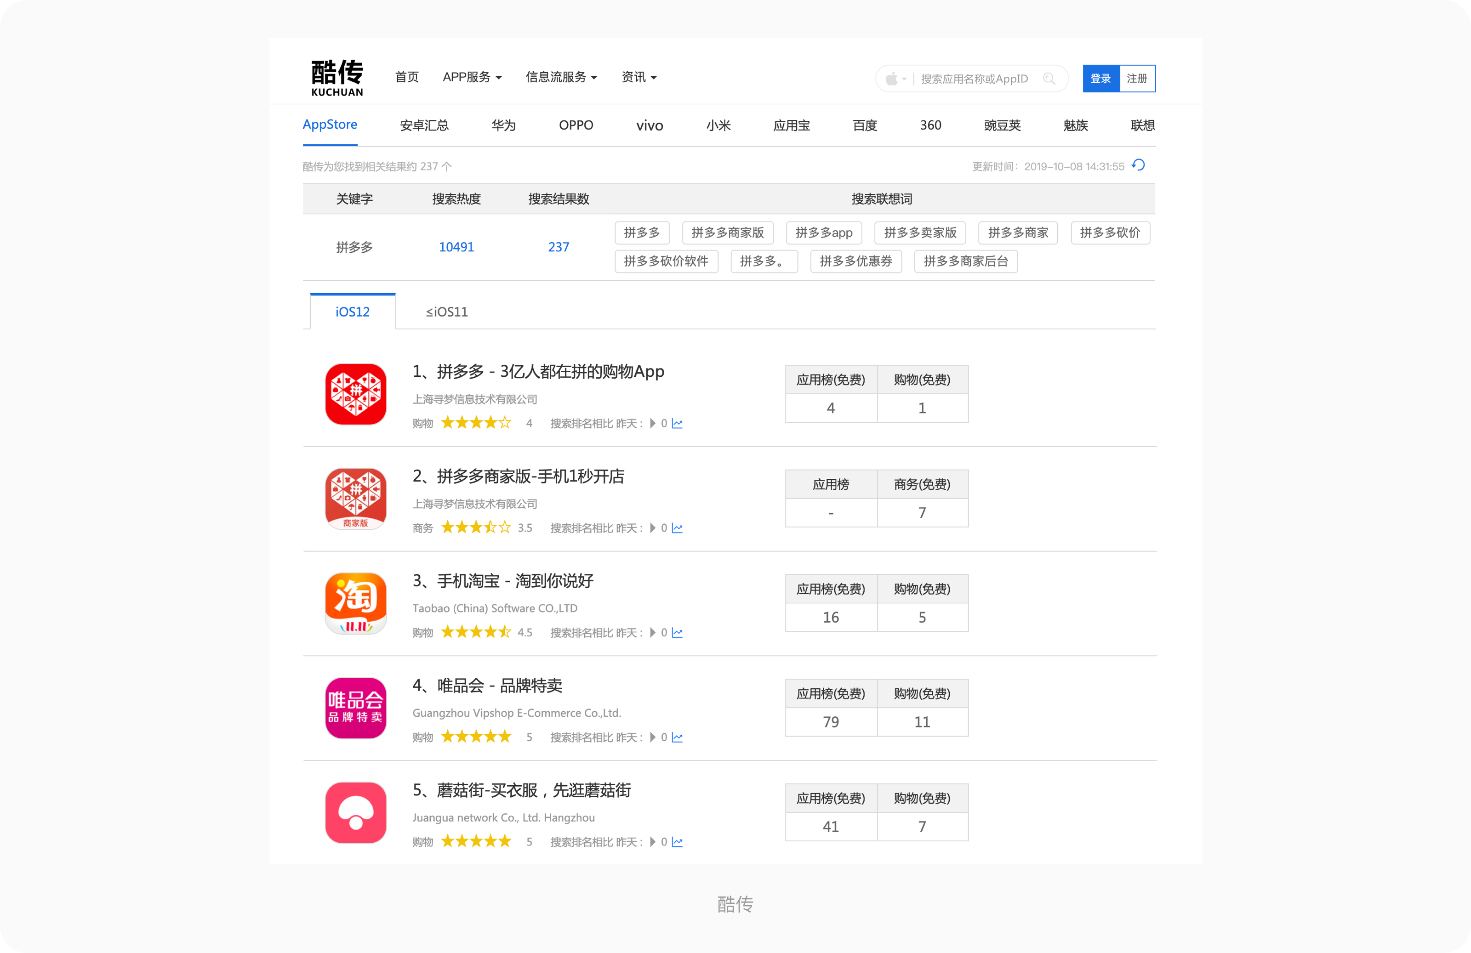Viewport: 1471px width, 953px height.
Task: Switch to OPPO store tab
Action: (x=576, y=125)
